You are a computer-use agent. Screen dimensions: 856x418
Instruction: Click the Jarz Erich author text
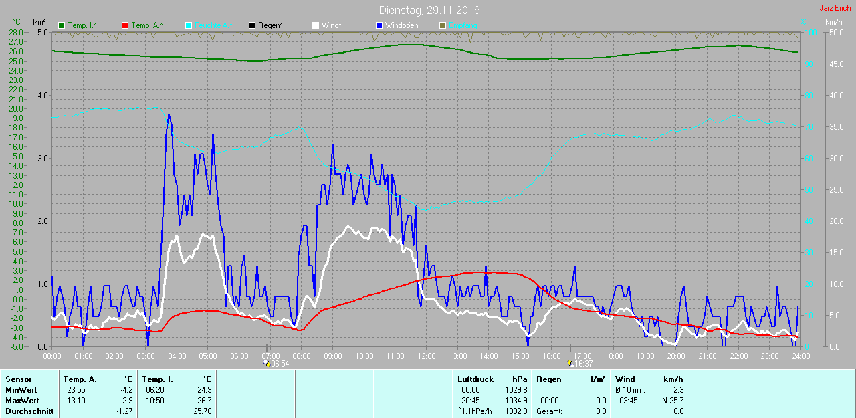tap(835, 8)
